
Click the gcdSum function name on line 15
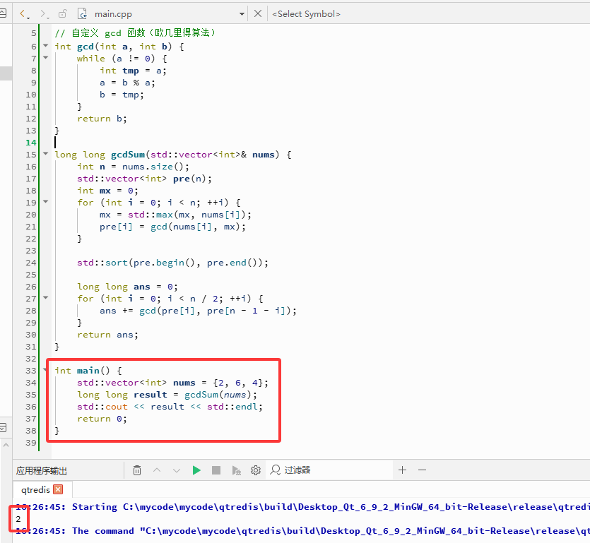point(128,155)
